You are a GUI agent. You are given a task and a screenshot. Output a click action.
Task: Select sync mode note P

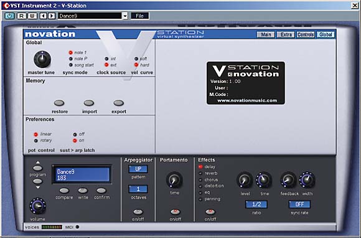71,59
